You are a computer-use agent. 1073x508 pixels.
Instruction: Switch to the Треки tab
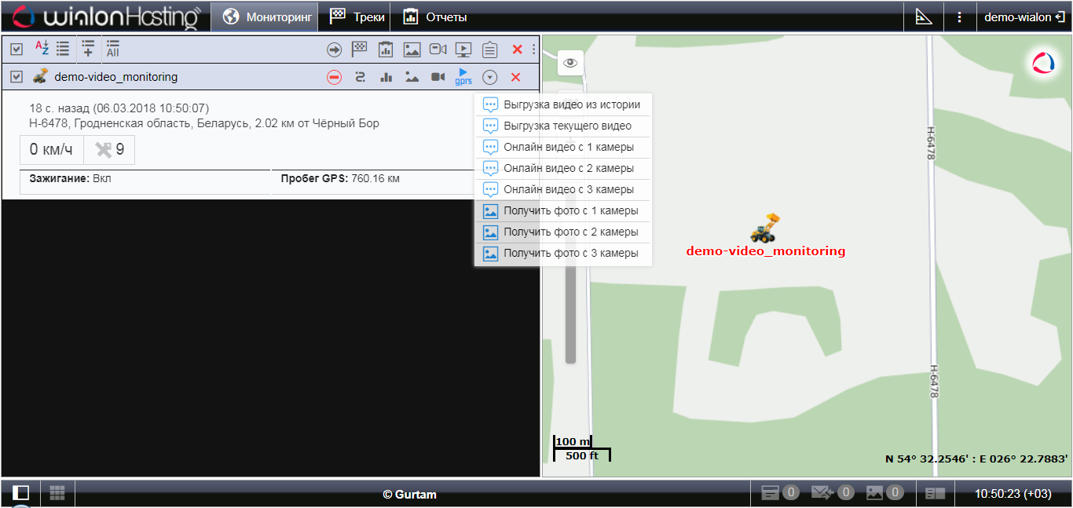(x=357, y=16)
